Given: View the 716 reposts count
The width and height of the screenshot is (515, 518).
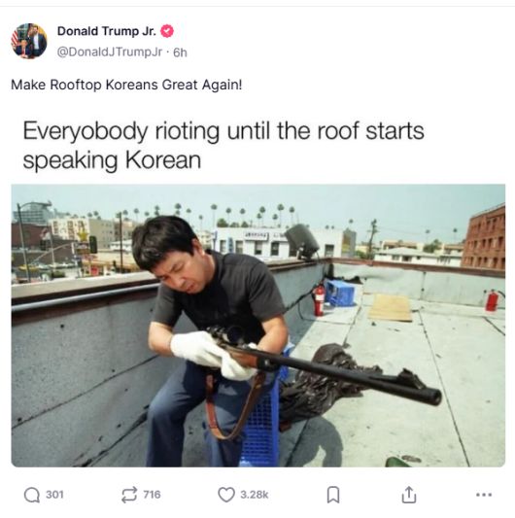Looking at the screenshot, I should tap(152, 495).
